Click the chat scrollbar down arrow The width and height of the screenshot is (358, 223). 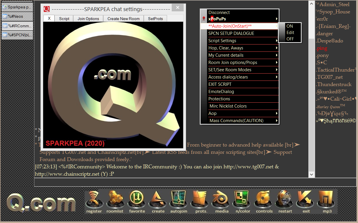[311, 174]
